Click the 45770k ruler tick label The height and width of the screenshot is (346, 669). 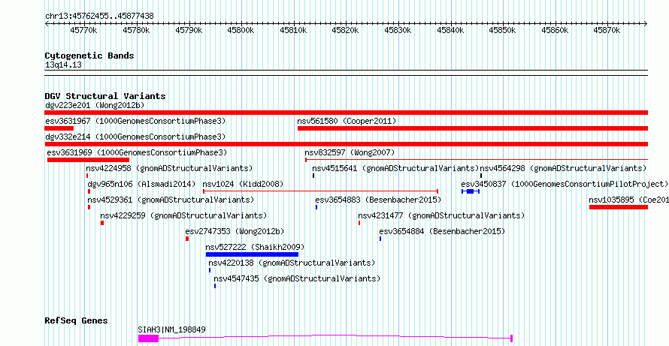(83, 30)
